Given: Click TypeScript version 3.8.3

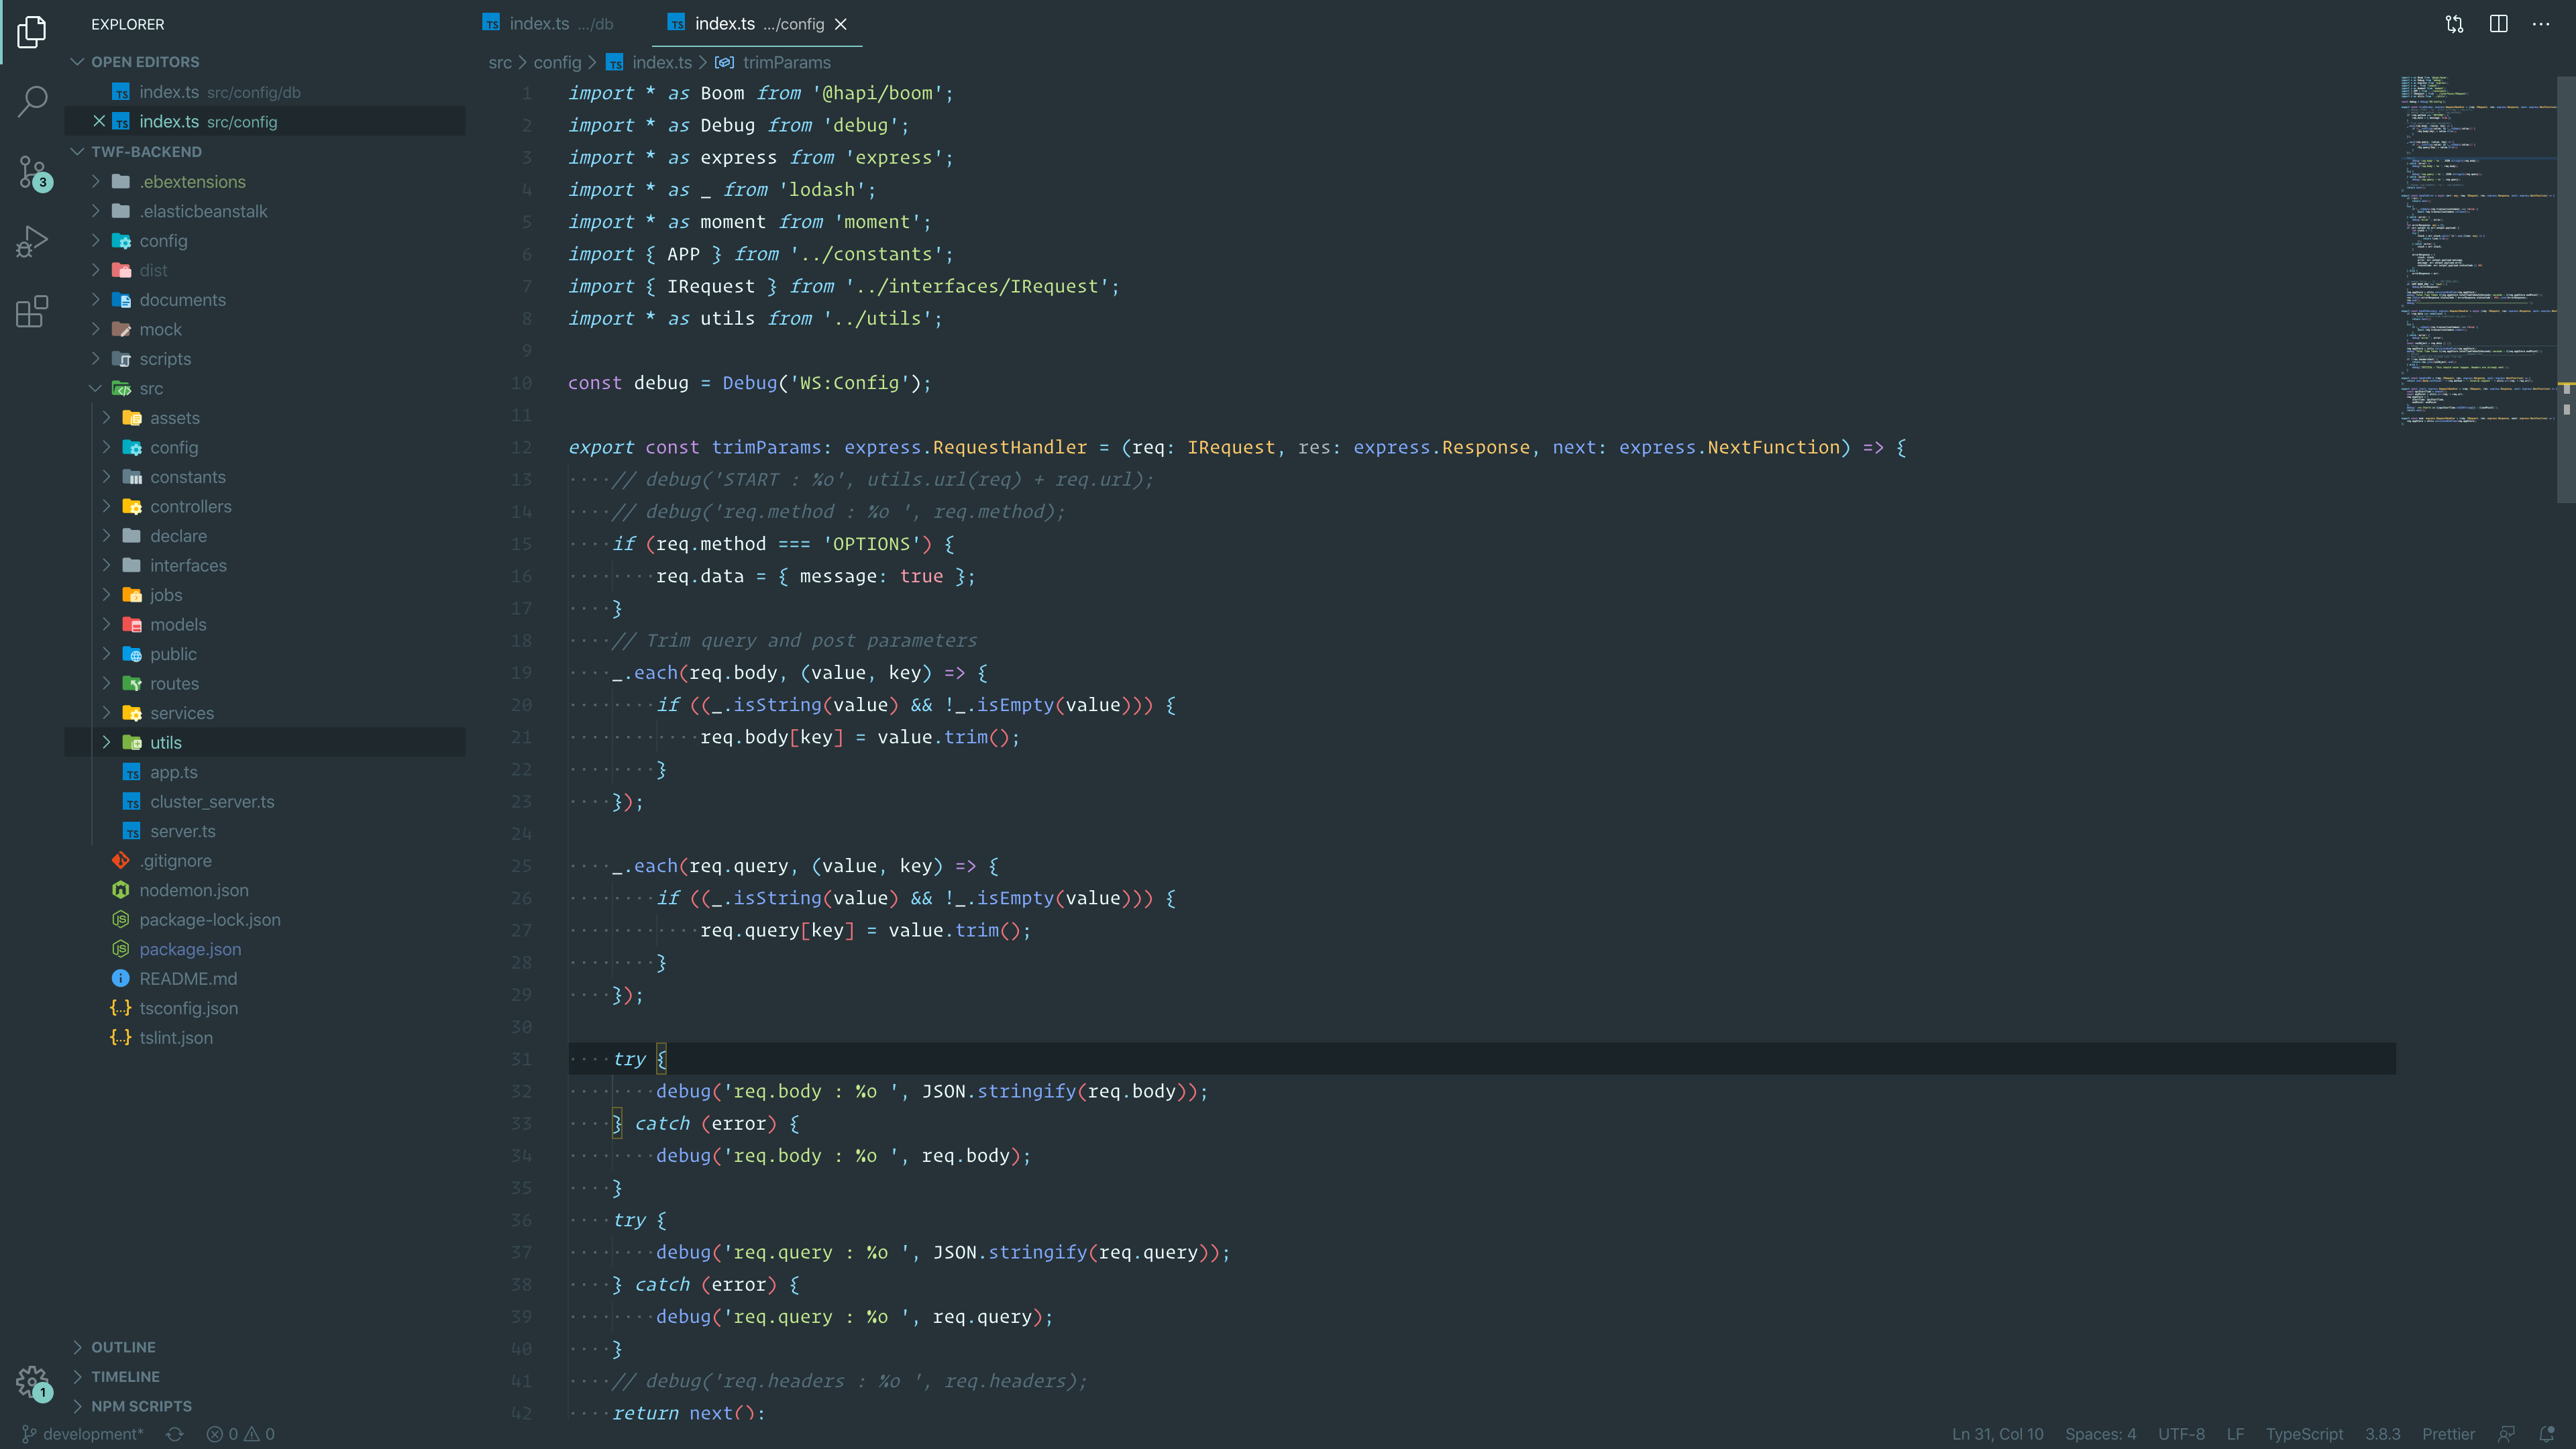Looking at the screenshot, I should click(2382, 1434).
